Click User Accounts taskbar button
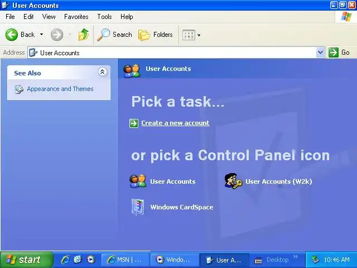Image resolution: width=357 pixels, height=268 pixels. [224, 260]
